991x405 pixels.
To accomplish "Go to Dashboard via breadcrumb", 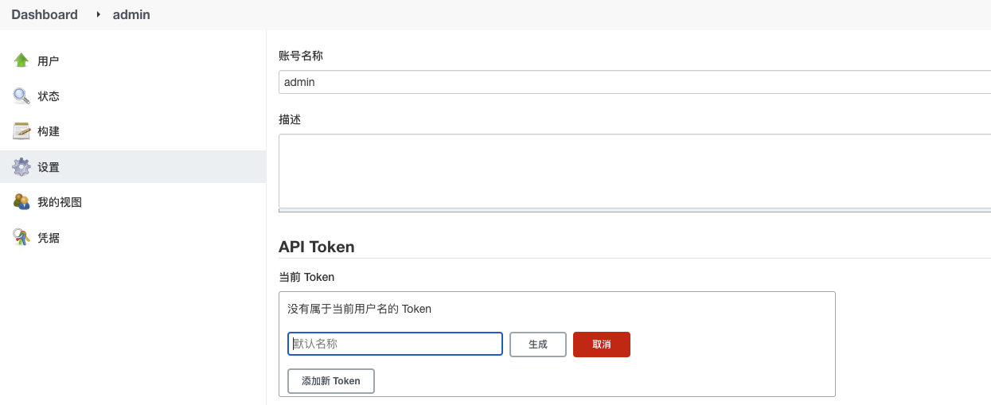I will [45, 14].
